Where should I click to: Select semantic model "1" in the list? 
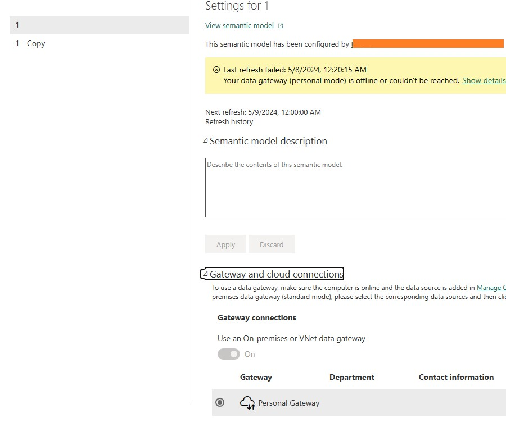pyautogui.click(x=99, y=25)
